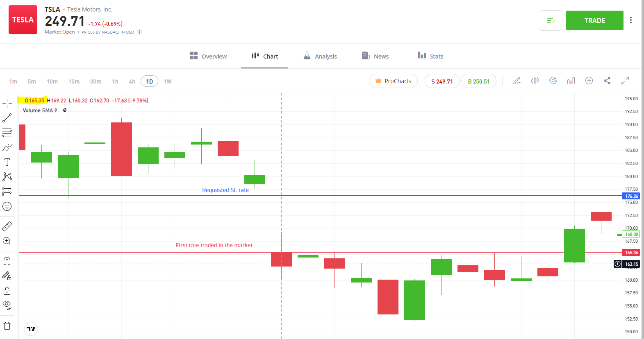The width and height of the screenshot is (644, 339).
Task: Click the 'Requested SL rate' line label
Action: pos(225,190)
